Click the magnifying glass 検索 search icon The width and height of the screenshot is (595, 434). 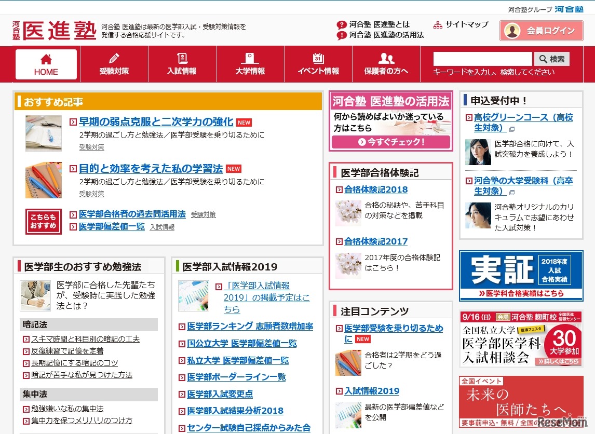pyautogui.click(x=542, y=59)
